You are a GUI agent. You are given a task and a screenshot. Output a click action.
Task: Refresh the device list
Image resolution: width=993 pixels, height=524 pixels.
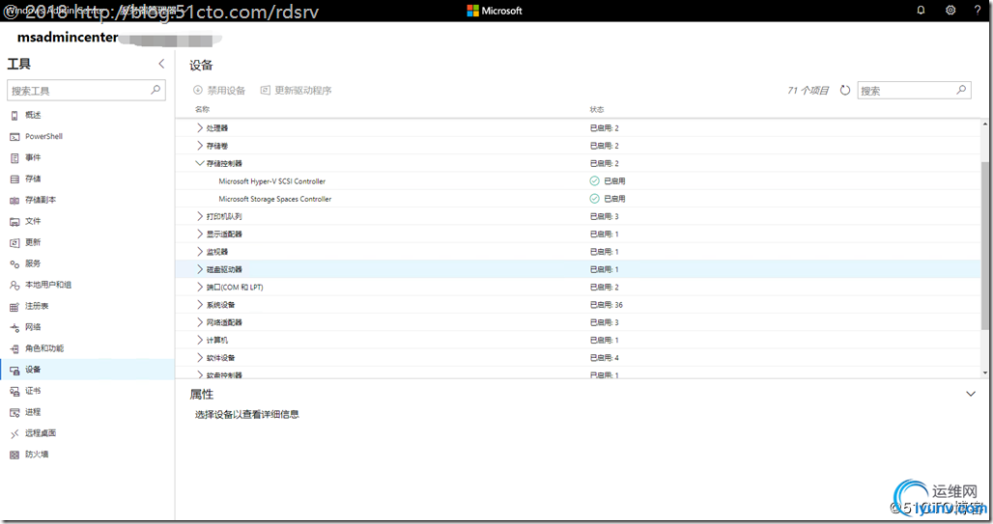845,91
